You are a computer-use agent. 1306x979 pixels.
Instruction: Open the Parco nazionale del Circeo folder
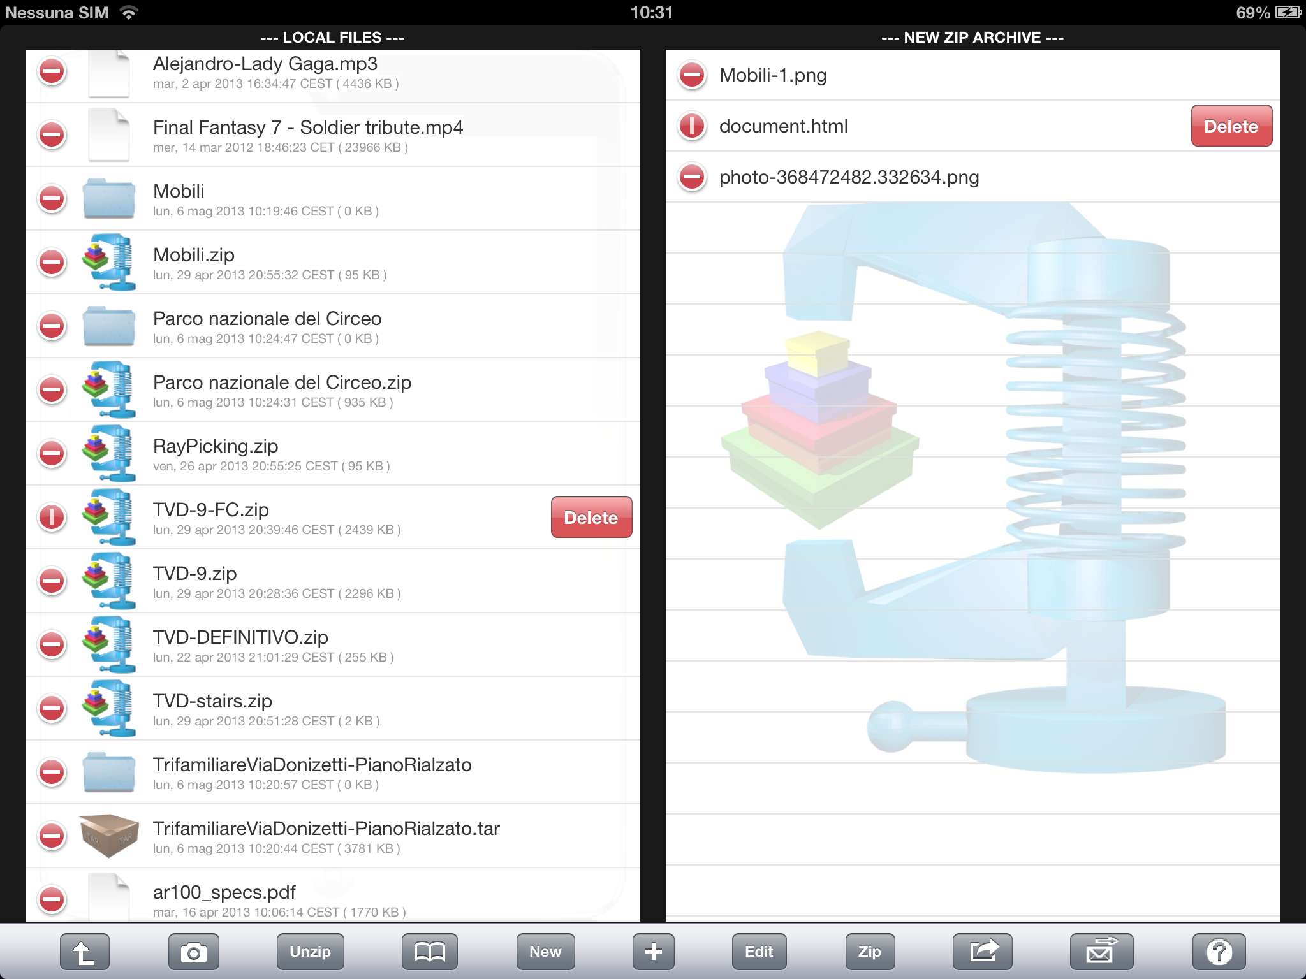click(x=267, y=326)
